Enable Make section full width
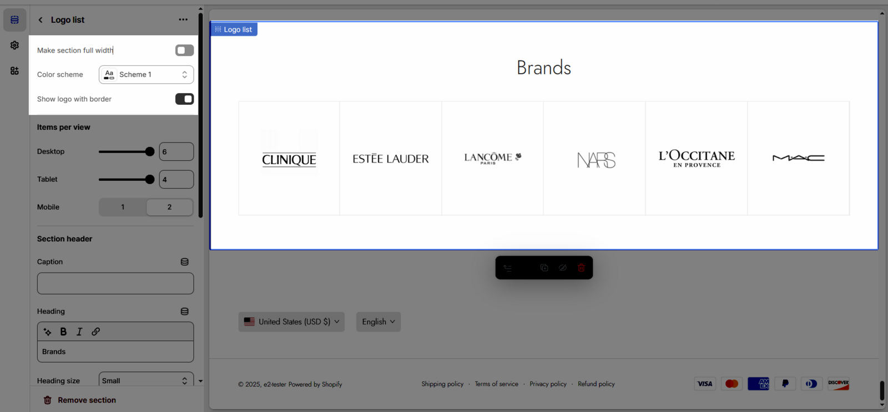Image resolution: width=888 pixels, height=412 pixels. (184, 50)
